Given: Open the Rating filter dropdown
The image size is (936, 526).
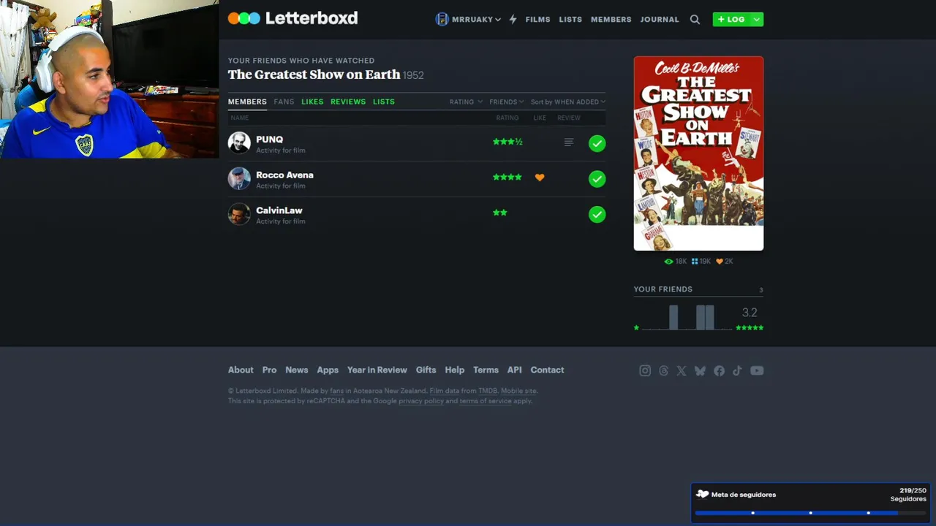Looking at the screenshot, I should click(x=466, y=102).
